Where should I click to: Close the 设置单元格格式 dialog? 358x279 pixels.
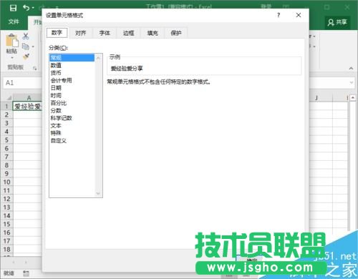coord(299,15)
